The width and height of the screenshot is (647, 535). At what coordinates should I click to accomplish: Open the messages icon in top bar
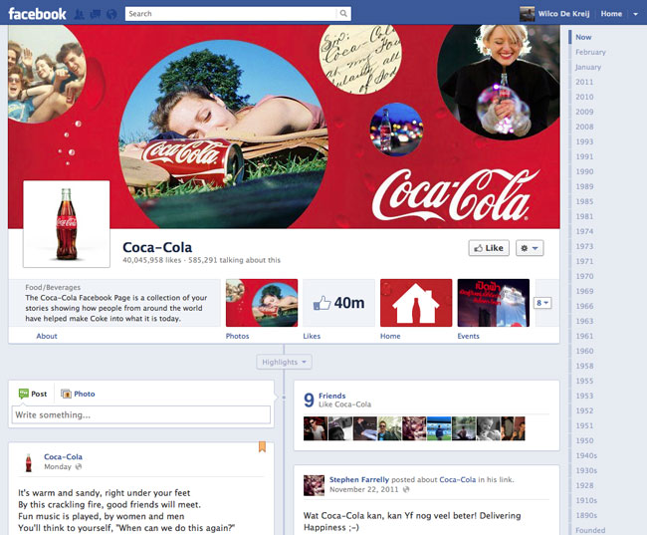pyautogui.click(x=95, y=14)
